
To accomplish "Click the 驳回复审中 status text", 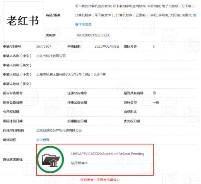I will coord(79,163).
